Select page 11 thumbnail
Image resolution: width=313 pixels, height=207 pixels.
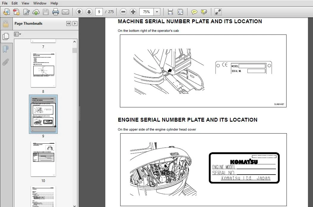(x=43, y=196)
